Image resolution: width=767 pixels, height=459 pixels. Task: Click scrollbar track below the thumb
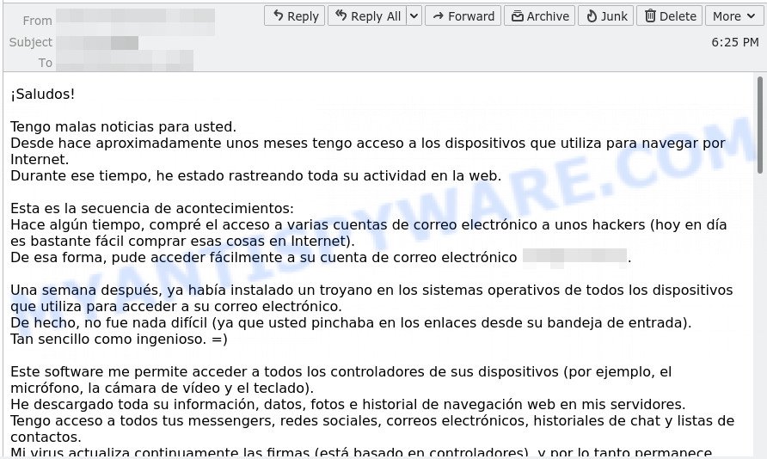(759, 344)
